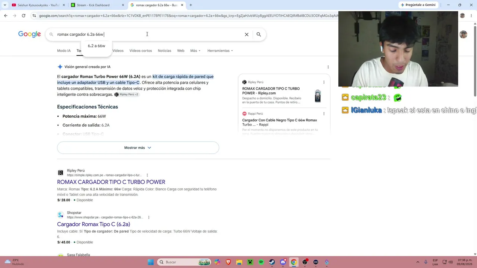Viewport: 477px width, 268px height.
Task: Open Rappi card Cargador Con Cable Negro
Action: 279,122
